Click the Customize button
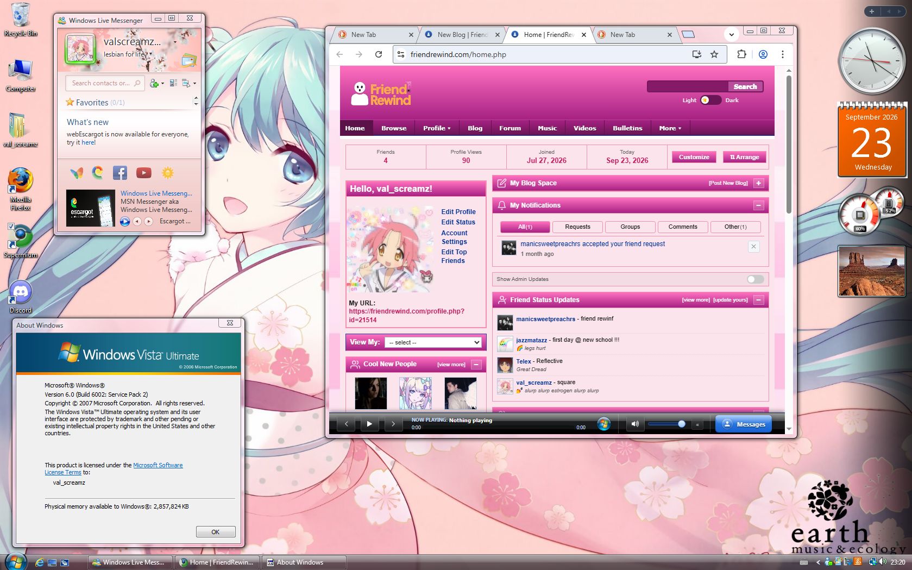 [694, 157]
